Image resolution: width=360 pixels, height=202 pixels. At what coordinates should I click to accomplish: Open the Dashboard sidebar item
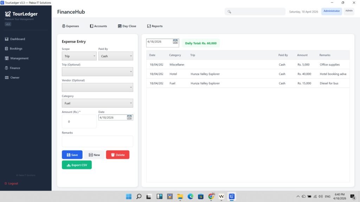17,39
